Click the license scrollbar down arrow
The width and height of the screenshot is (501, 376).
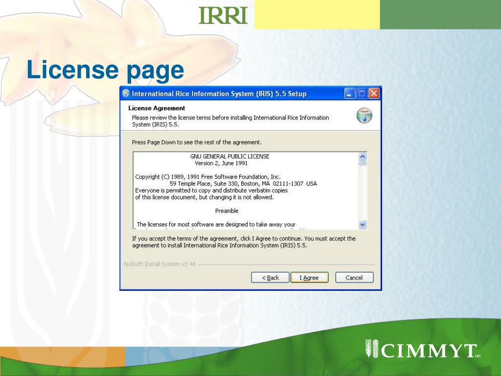(x=363, y=224)
